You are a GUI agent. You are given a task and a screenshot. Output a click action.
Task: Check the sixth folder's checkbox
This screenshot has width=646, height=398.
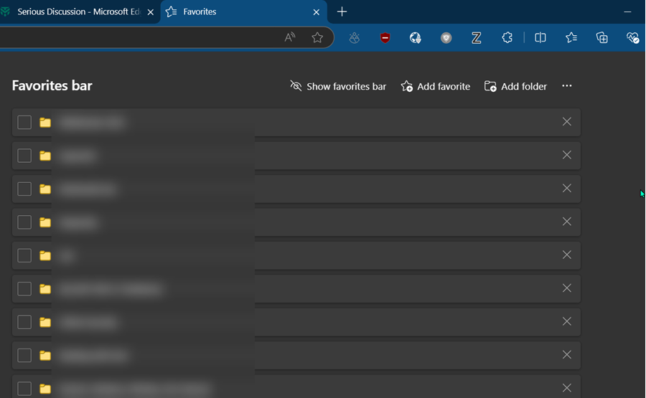point(24,289)
